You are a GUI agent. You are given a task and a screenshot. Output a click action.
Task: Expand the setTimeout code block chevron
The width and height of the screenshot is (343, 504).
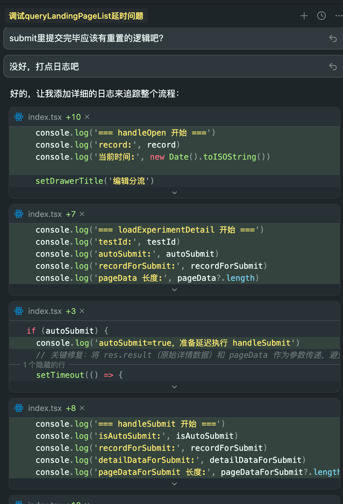[x=174, y=387]
